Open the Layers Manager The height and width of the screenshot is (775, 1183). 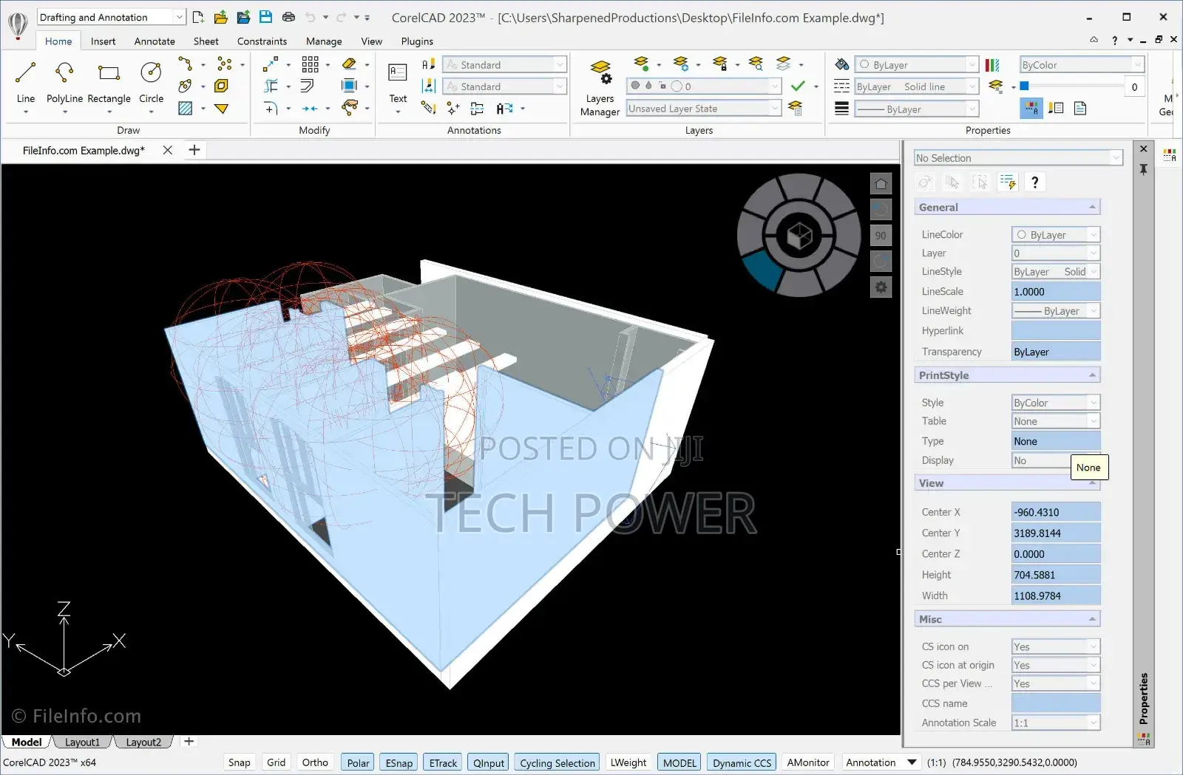(x=600, y=88)
